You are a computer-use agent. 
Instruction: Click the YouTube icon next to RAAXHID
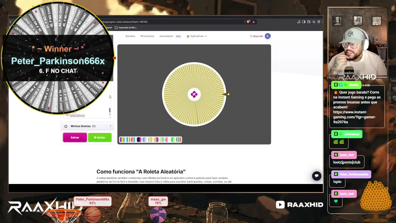[x=280, y=205]
